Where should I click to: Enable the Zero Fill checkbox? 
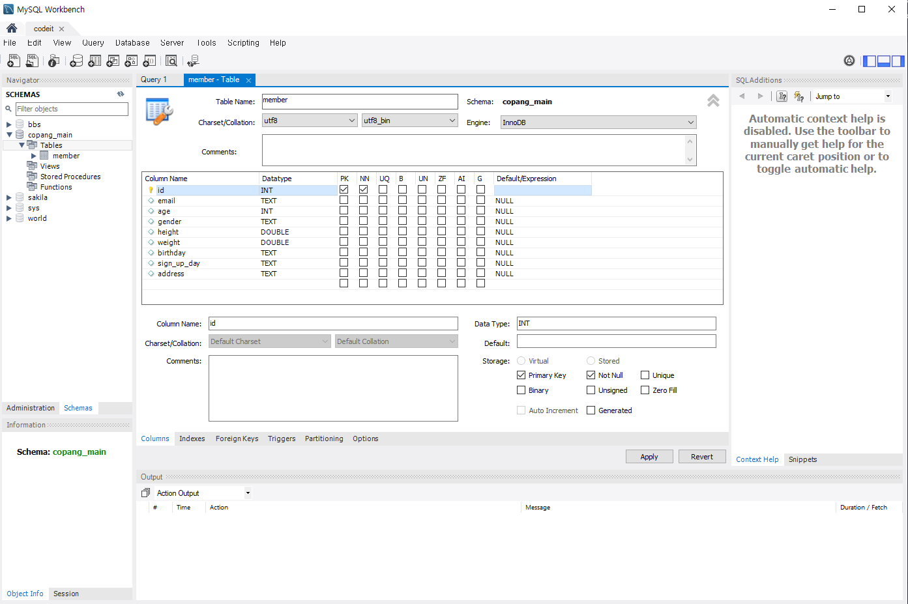coord(645,390)
